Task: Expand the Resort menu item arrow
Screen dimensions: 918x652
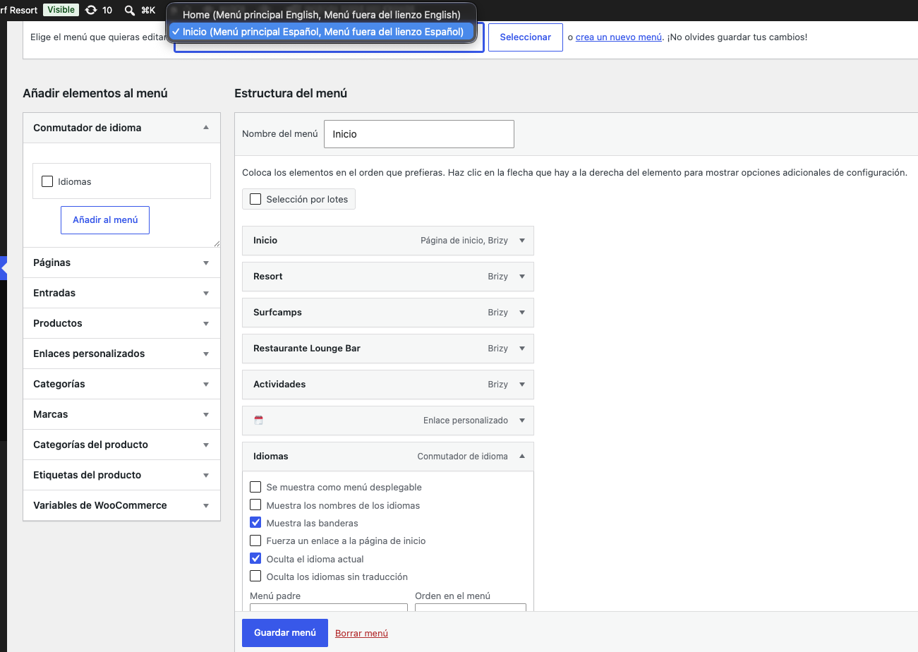Action: [x=522, y=277]
